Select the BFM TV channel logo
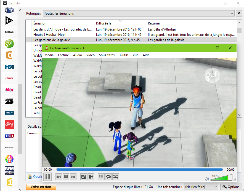244x191 pixels. [9, 10]
